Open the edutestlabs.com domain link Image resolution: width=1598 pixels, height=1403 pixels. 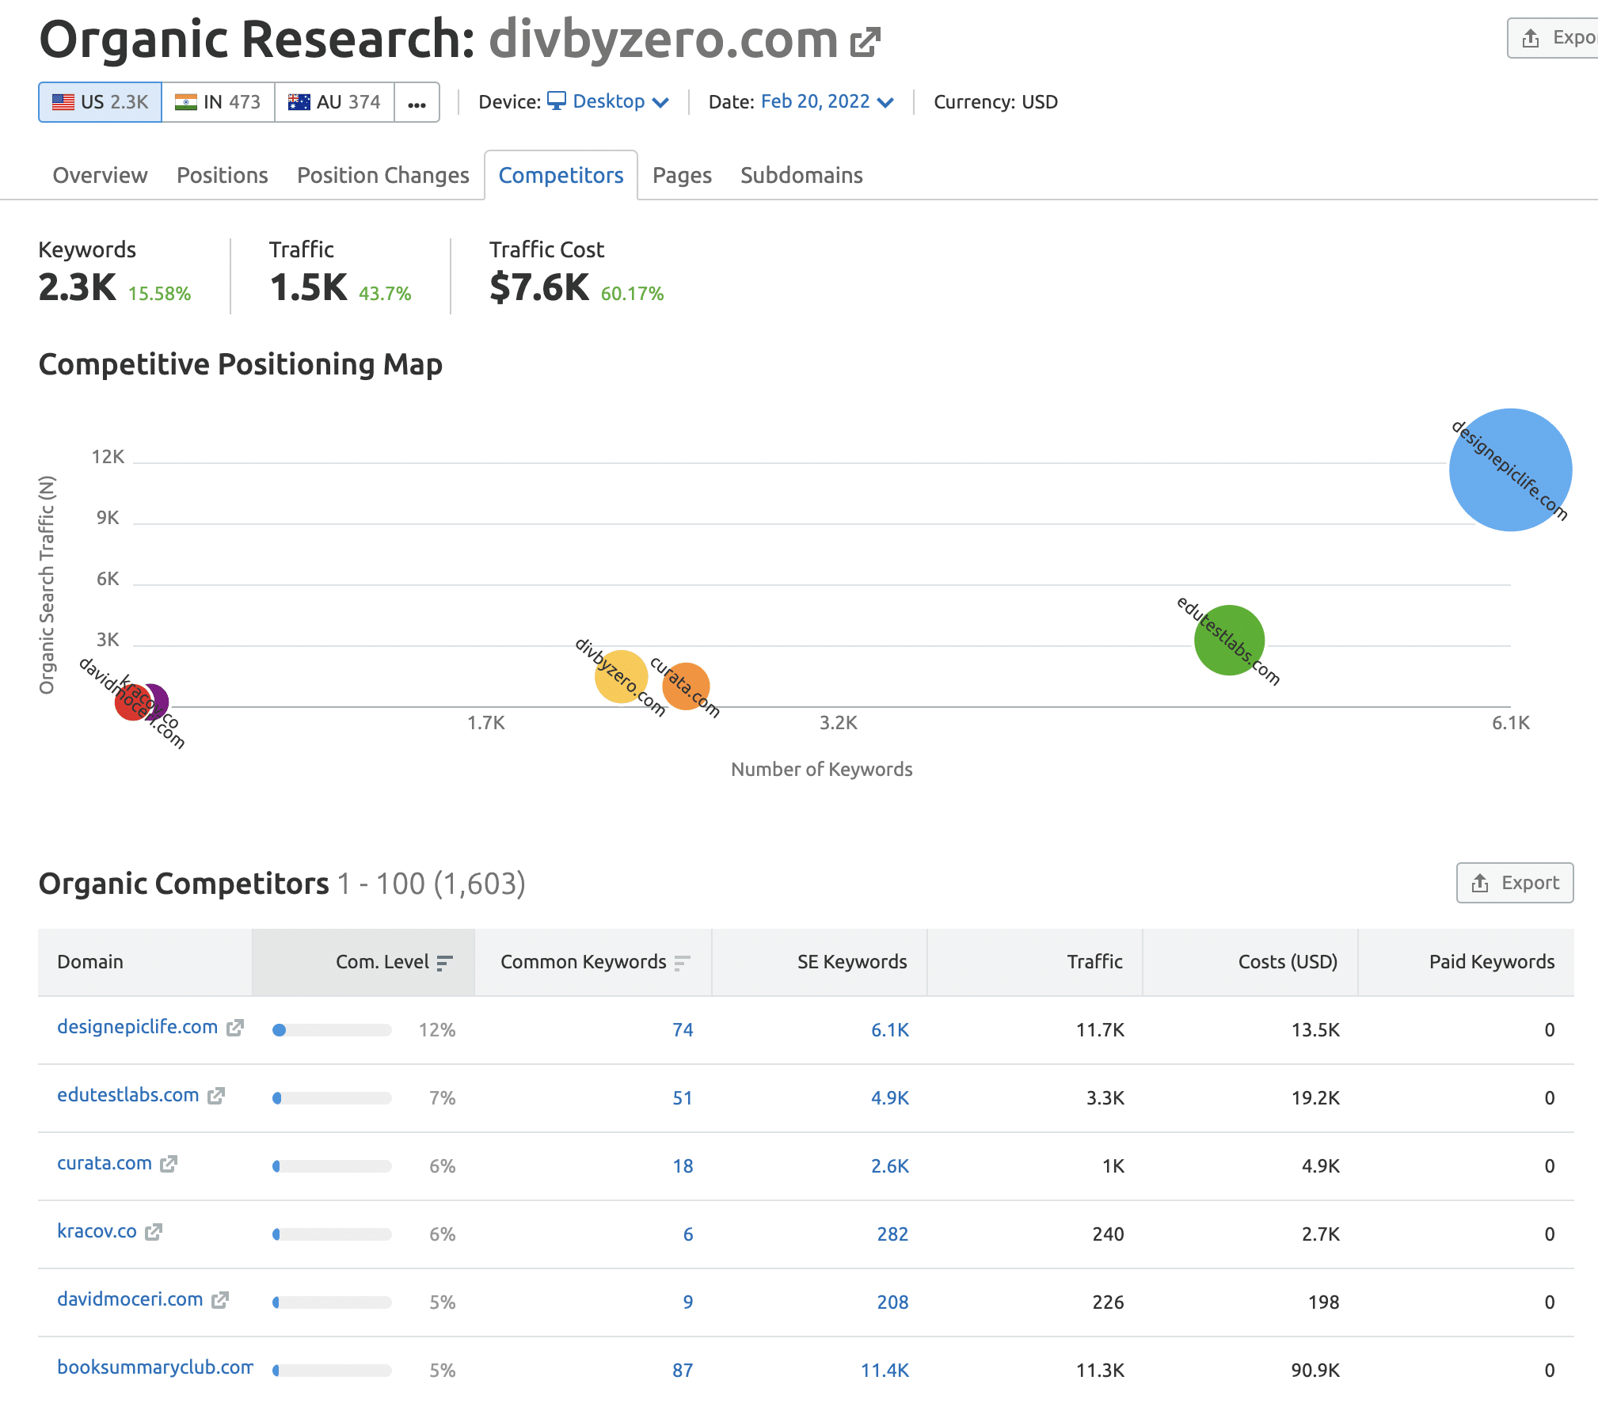128,1095
